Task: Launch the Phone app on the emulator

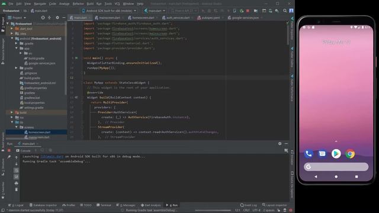Action: pyautogui.click(x=309, y=154)
